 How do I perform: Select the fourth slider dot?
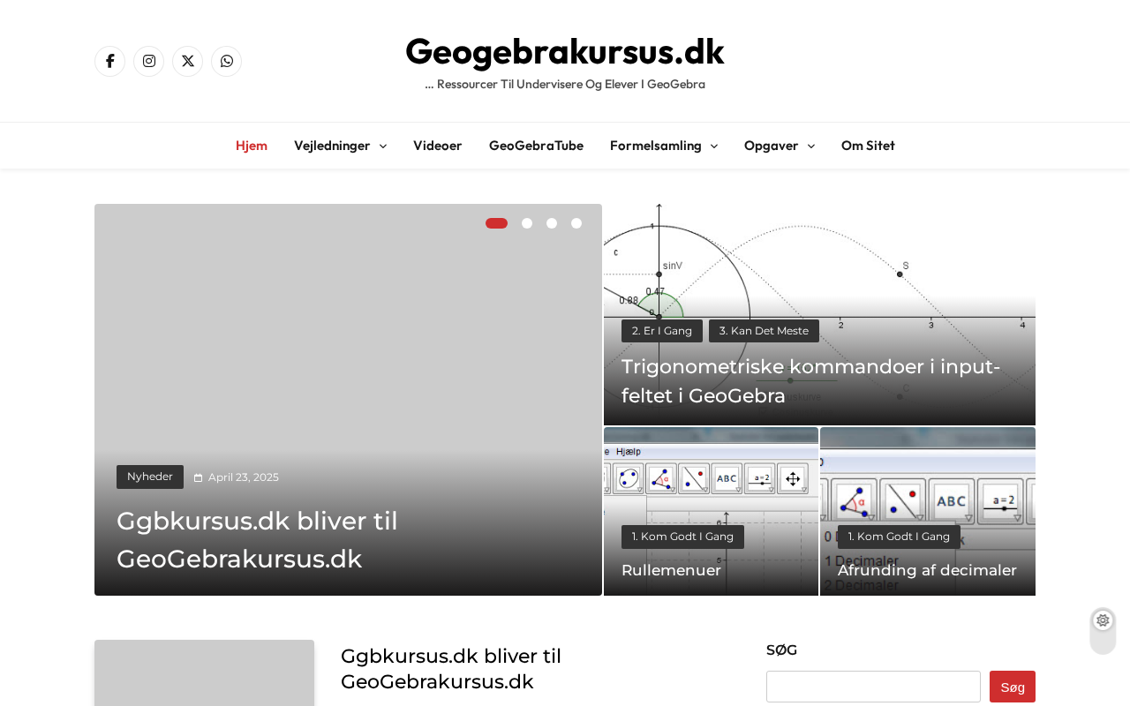coord(576,223)
